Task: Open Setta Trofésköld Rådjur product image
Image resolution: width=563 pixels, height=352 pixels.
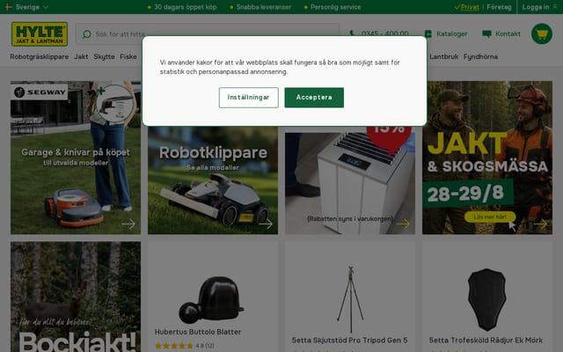Action: (486, 299)
